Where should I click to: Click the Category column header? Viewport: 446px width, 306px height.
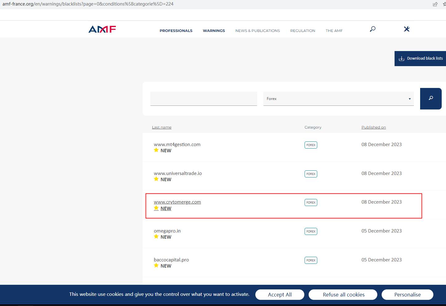point(313,127)
